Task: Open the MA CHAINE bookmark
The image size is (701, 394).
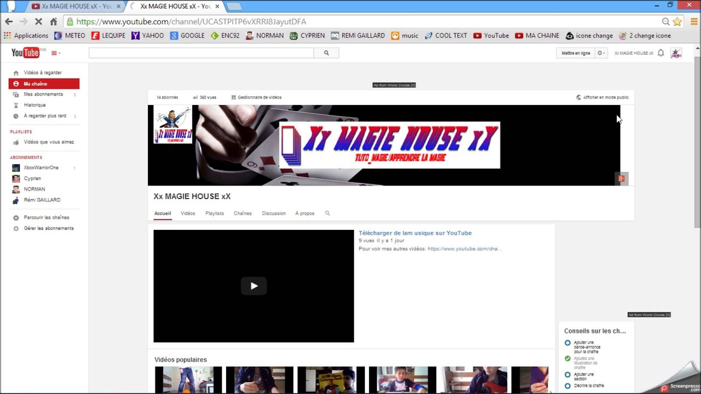Action: pos(537,36)
